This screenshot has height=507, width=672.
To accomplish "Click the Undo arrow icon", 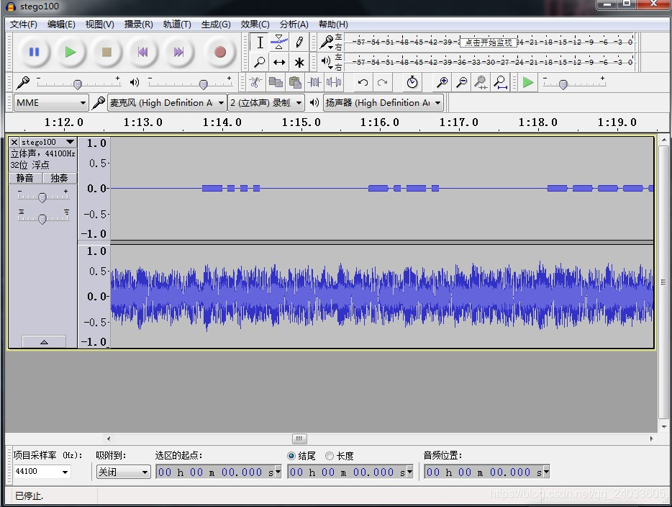I will point(363,82).
